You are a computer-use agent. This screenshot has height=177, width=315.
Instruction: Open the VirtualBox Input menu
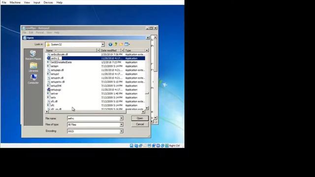36,2
